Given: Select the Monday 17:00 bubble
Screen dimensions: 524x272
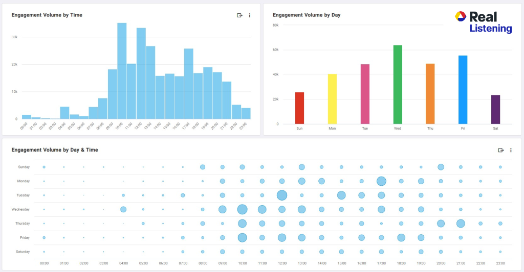Looking at the screenshot, I should click(381, 181).
